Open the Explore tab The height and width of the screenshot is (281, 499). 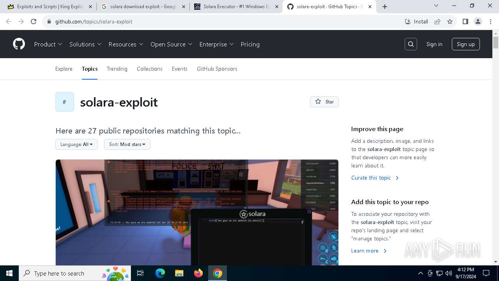(64, 69)
